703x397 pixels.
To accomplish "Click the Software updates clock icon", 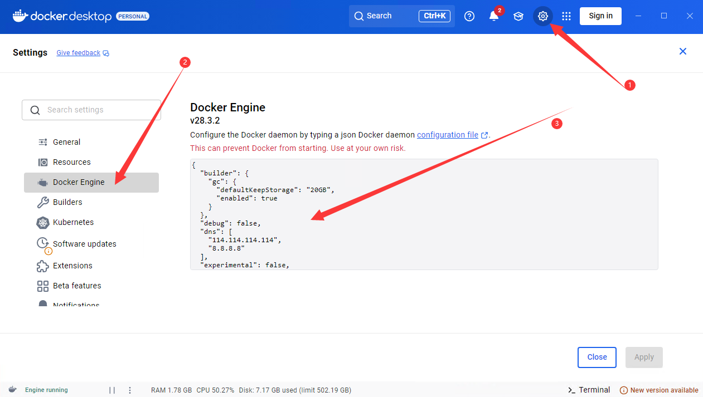I will [x=42, y=243].
